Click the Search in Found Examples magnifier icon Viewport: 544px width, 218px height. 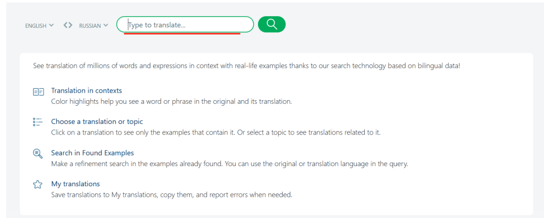click(x=37, y=153)
